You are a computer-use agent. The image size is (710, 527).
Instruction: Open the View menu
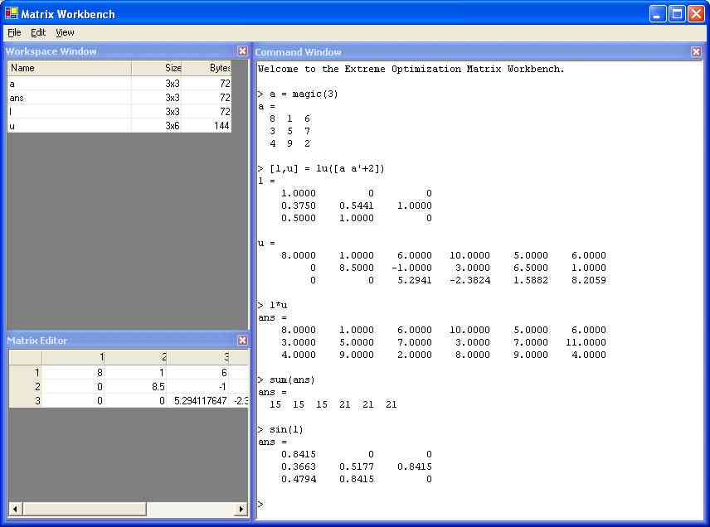click(65, 32)
